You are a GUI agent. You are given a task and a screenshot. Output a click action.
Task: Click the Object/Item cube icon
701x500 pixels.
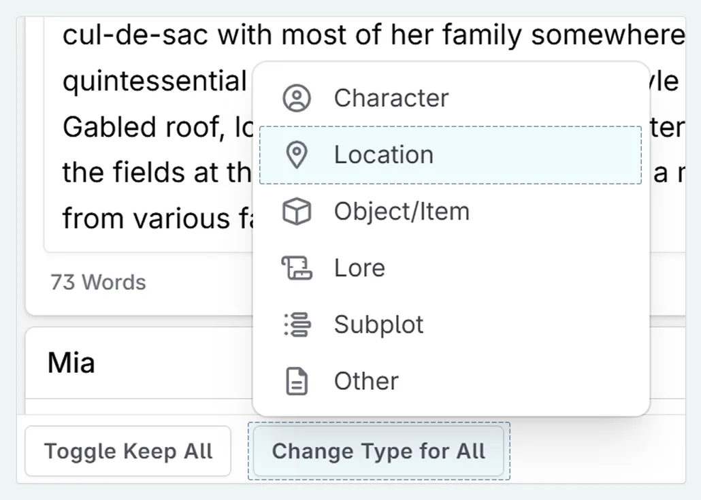pos(295,211)
